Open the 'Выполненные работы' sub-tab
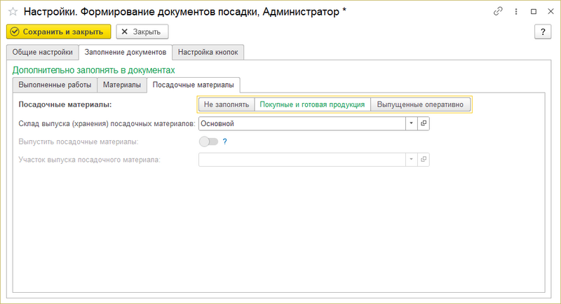This screenshot has width=561, height=304. [55, 85]
